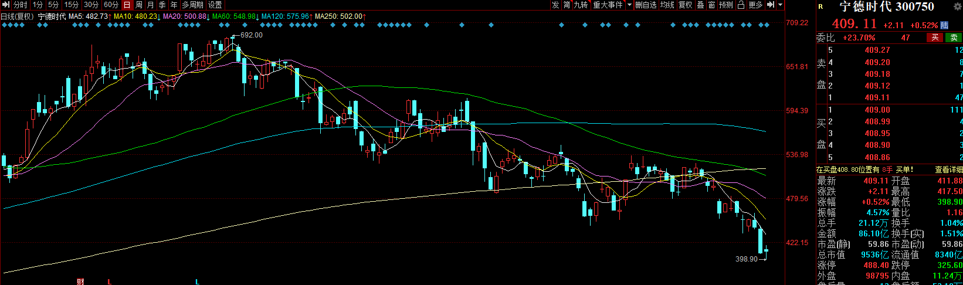Open the 查看详细 link
The height and width of the screenshot is (285, 963).
(x=948, y=169)
